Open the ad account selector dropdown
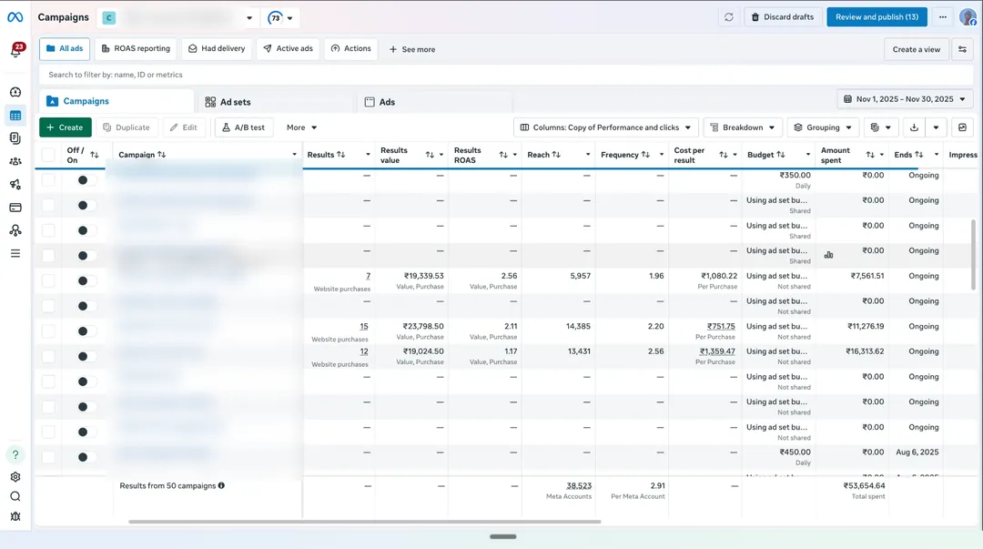This screenshot has width=983, height=549. coord(178,17)
